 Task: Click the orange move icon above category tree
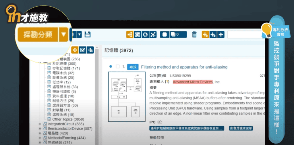click(75, 50)
